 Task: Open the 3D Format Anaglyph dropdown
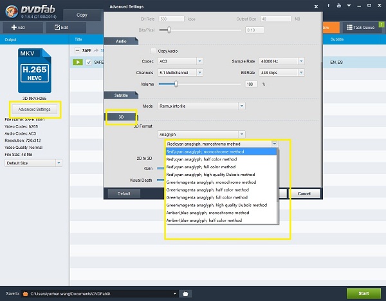pyautogui.click(x=201, y=135)
